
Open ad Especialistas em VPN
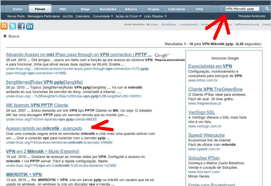point(210,66)
